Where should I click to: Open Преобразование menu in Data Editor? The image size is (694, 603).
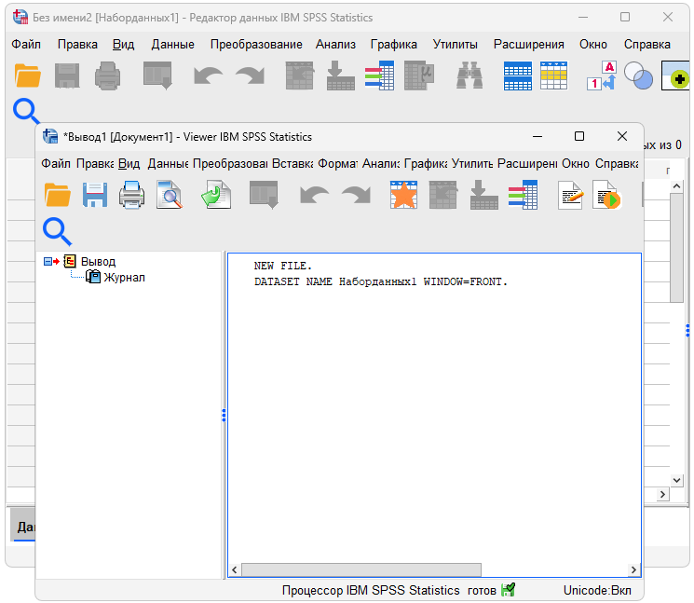click(x=256, y=45)
